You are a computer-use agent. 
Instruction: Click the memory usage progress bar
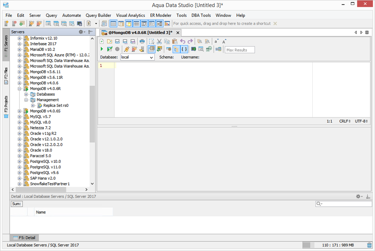334,245
